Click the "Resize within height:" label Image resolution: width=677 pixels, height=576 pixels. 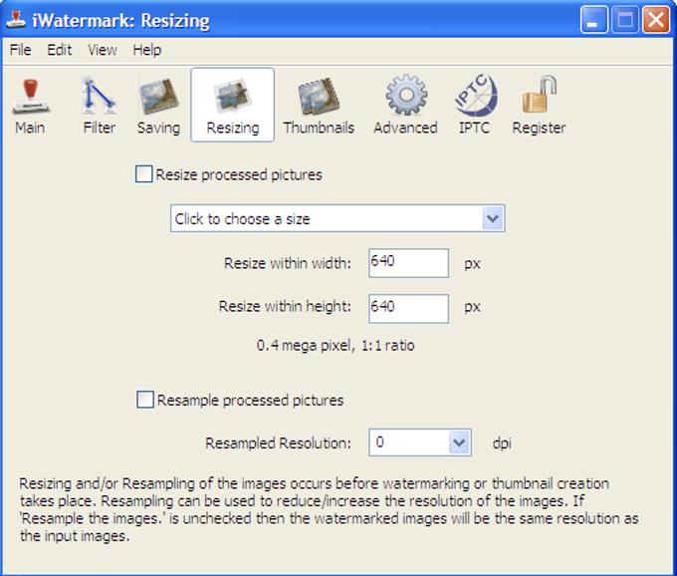tap(285, 306)
